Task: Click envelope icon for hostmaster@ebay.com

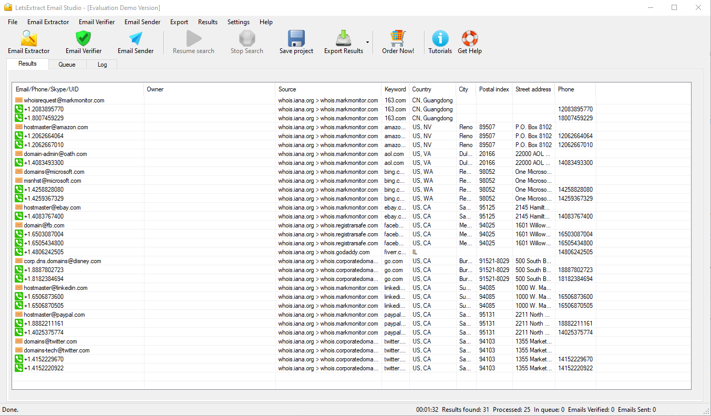Action: coord(19,207)
